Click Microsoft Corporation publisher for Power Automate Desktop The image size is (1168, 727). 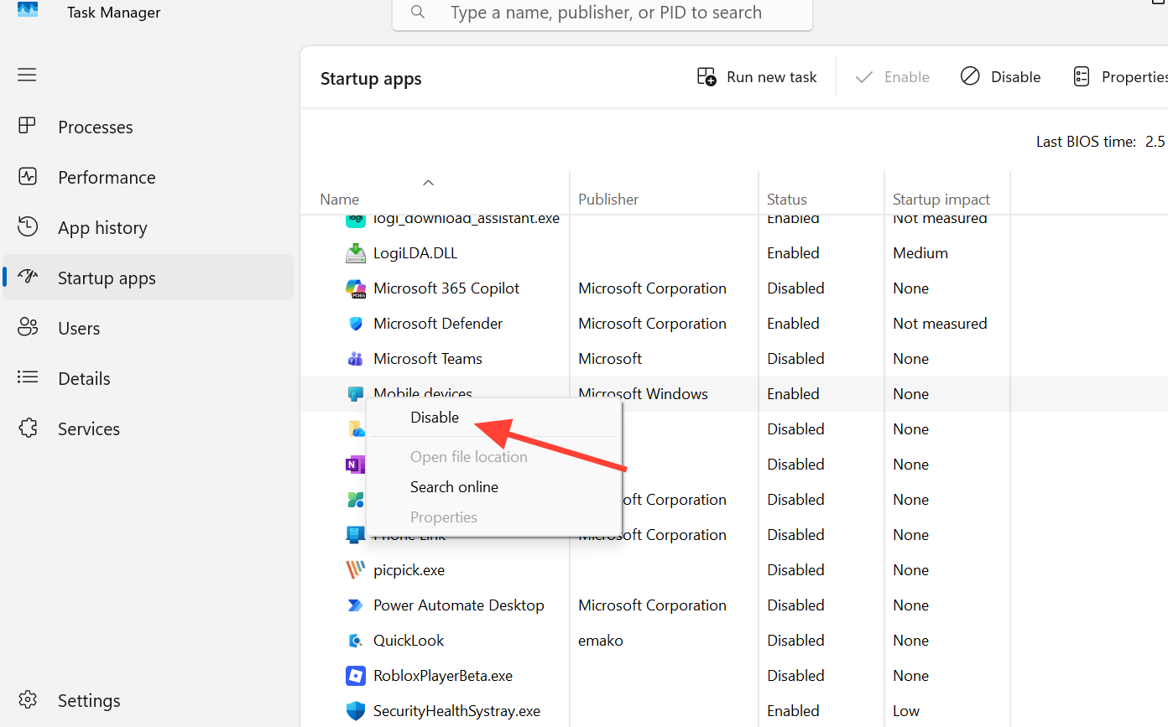pos(652,605)
